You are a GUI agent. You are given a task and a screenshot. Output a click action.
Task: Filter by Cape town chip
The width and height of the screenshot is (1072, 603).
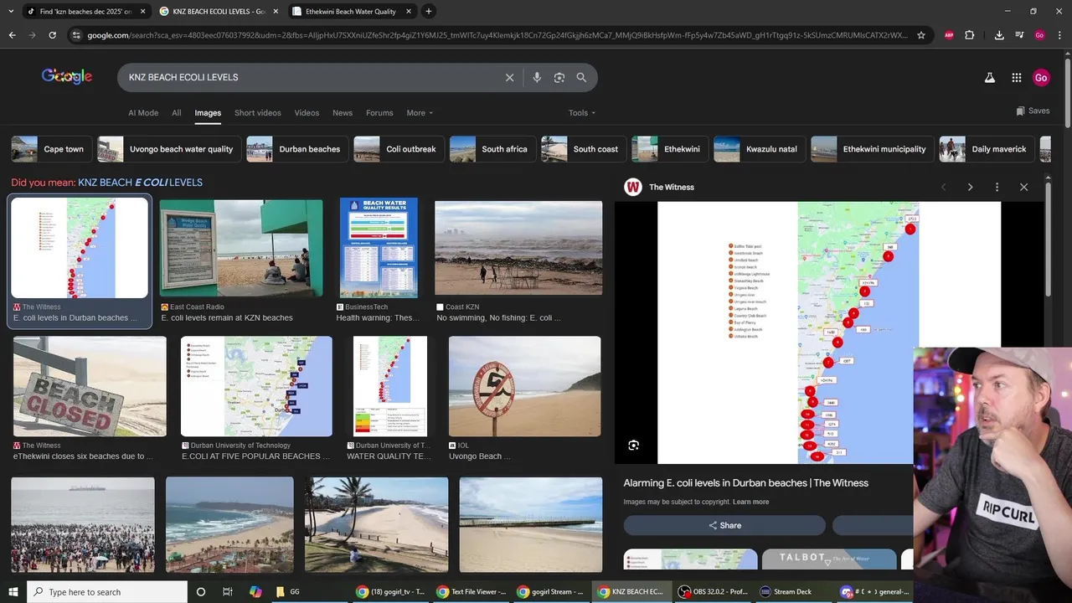[x=50, y=149]
